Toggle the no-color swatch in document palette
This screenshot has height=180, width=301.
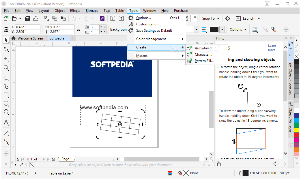32,165
